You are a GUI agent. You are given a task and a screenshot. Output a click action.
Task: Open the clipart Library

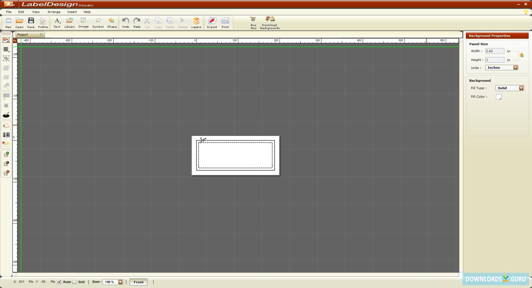point(70,23)
